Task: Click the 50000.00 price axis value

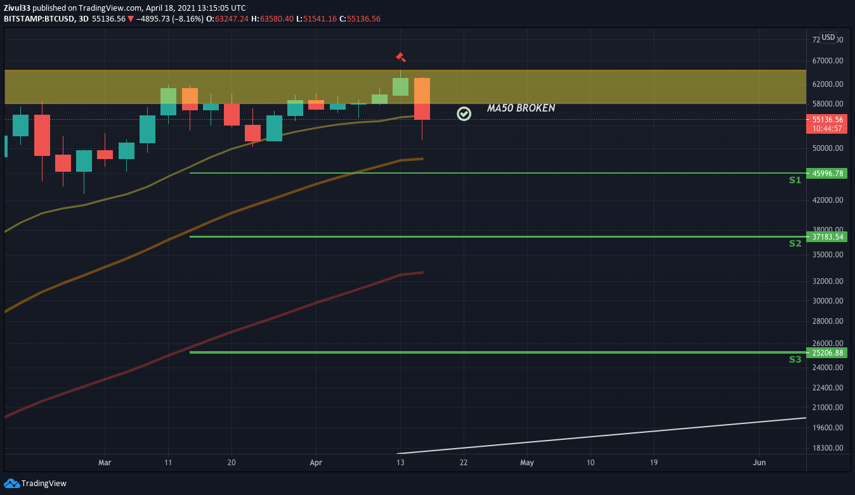Action: pos(827,148)
